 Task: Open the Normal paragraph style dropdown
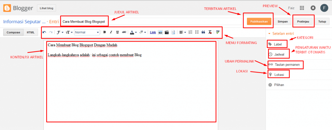pyautogui.click(x=87, y=32)
